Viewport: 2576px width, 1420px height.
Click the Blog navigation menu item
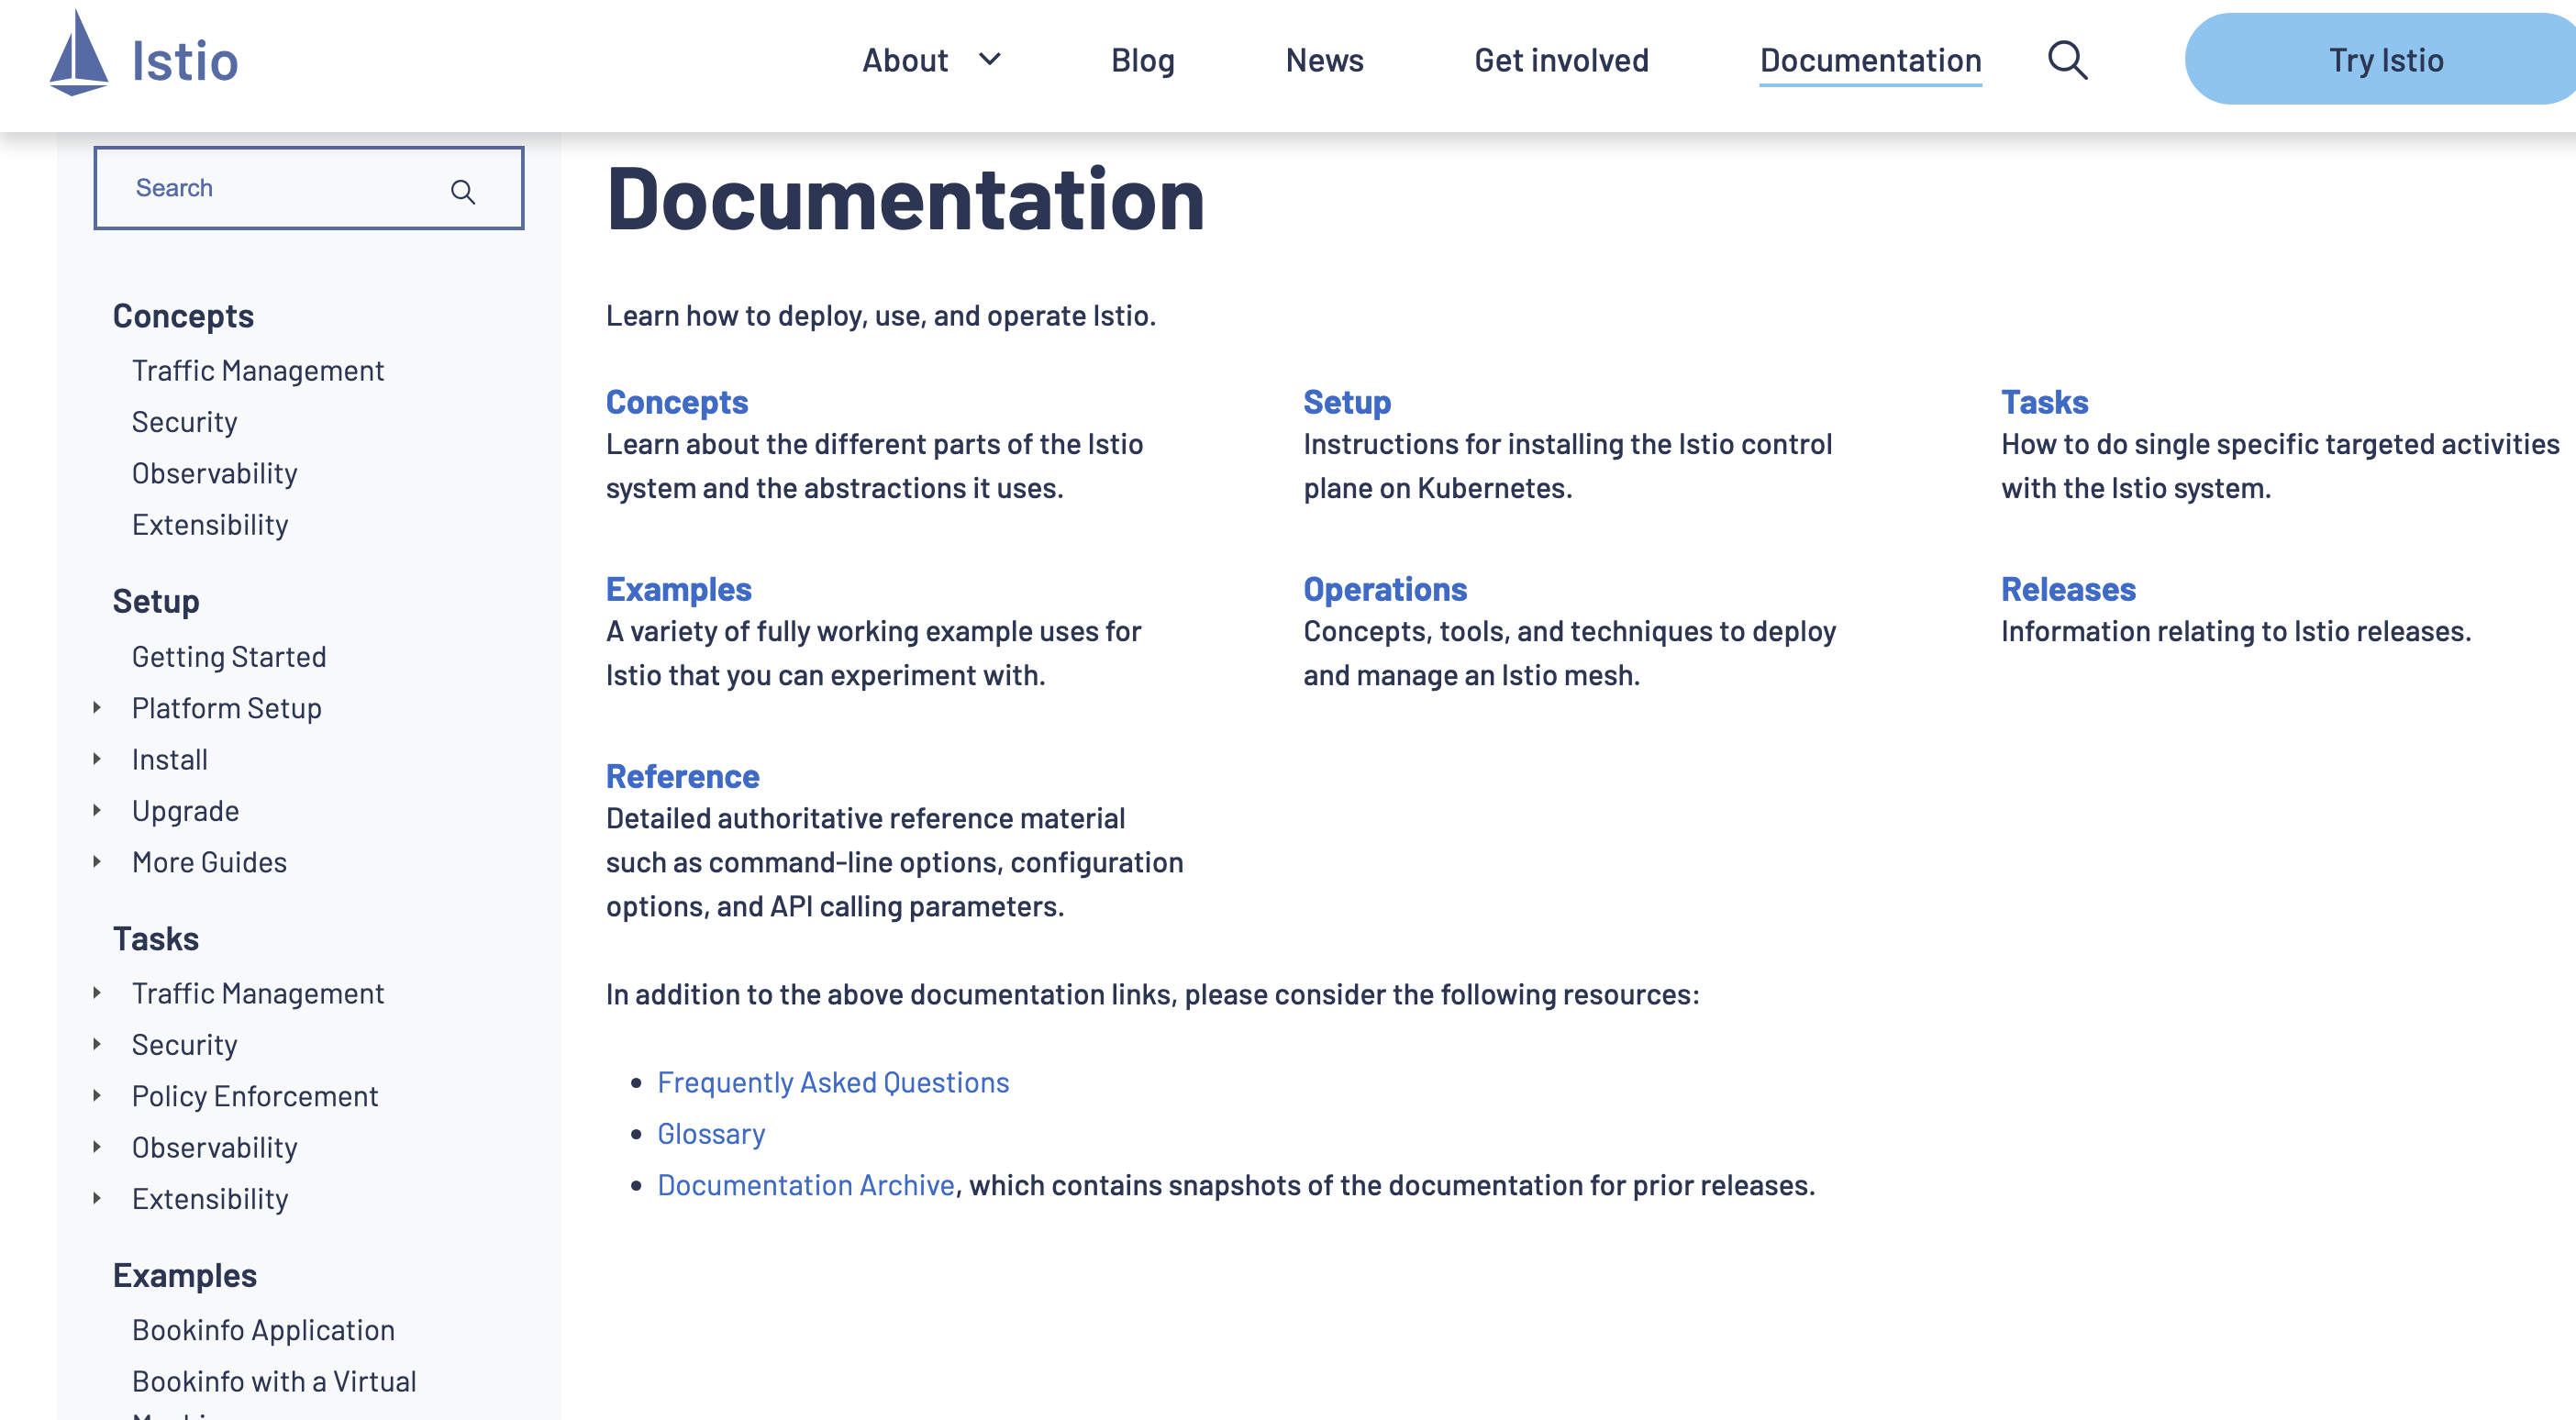pos(1144,58)
